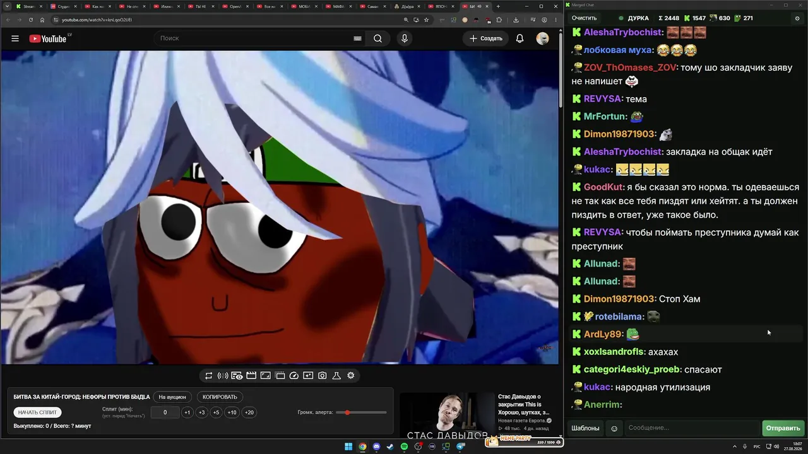Open Discord from the taskbar
The width and height of the screenshot is (808, 454).
(376, 447)
